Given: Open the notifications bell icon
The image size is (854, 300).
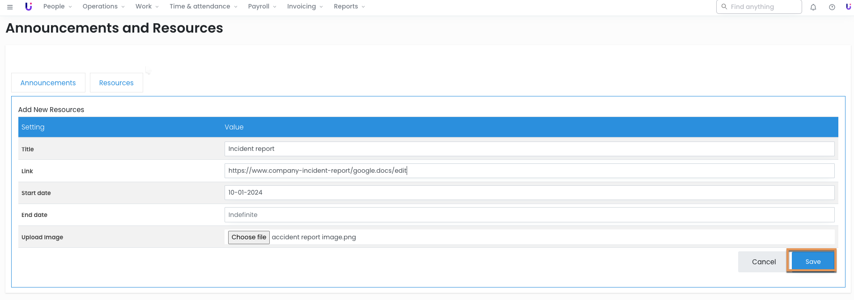Looking at the screenshot, I should coord(813,7).
